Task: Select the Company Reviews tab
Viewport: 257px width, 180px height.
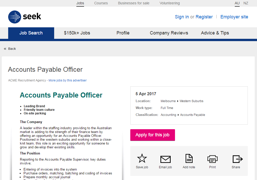Action: [x=169, y=33]
